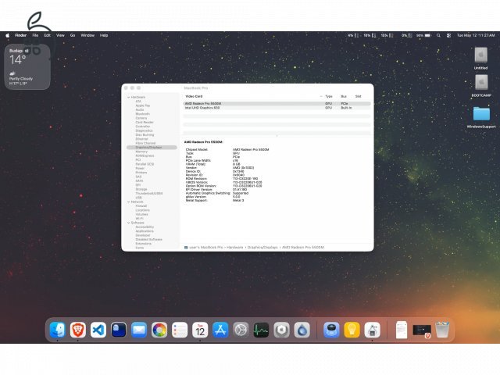The width and height of the screenshot is (500, 375).
Task: Open Finder from the Dock
Action: click(58, 330)
